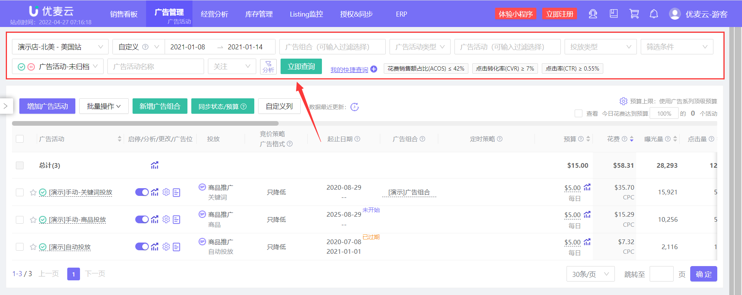742x295 pixels.
Task: Check the [演示]手动-商品投放 row checkbox
Action: (x=20, y=220)
